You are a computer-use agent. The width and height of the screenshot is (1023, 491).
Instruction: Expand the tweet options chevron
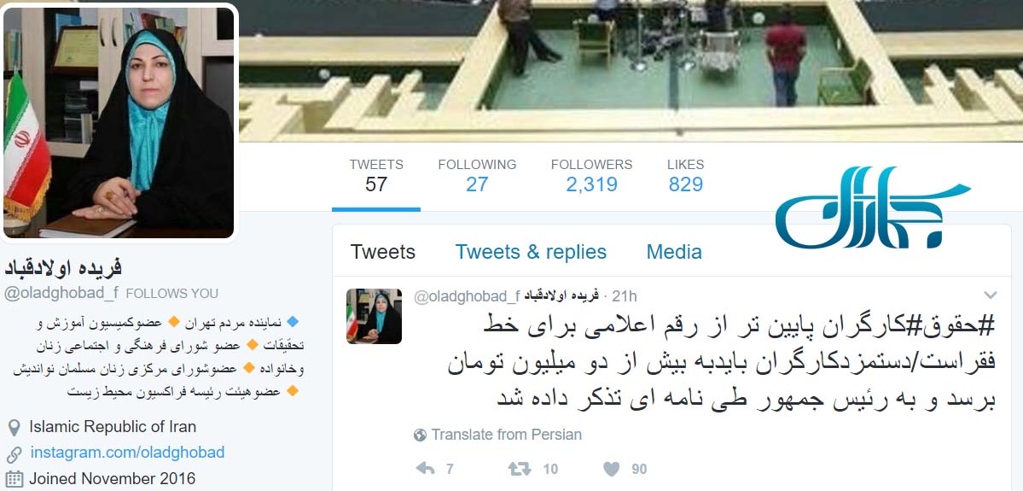point(991,295)
